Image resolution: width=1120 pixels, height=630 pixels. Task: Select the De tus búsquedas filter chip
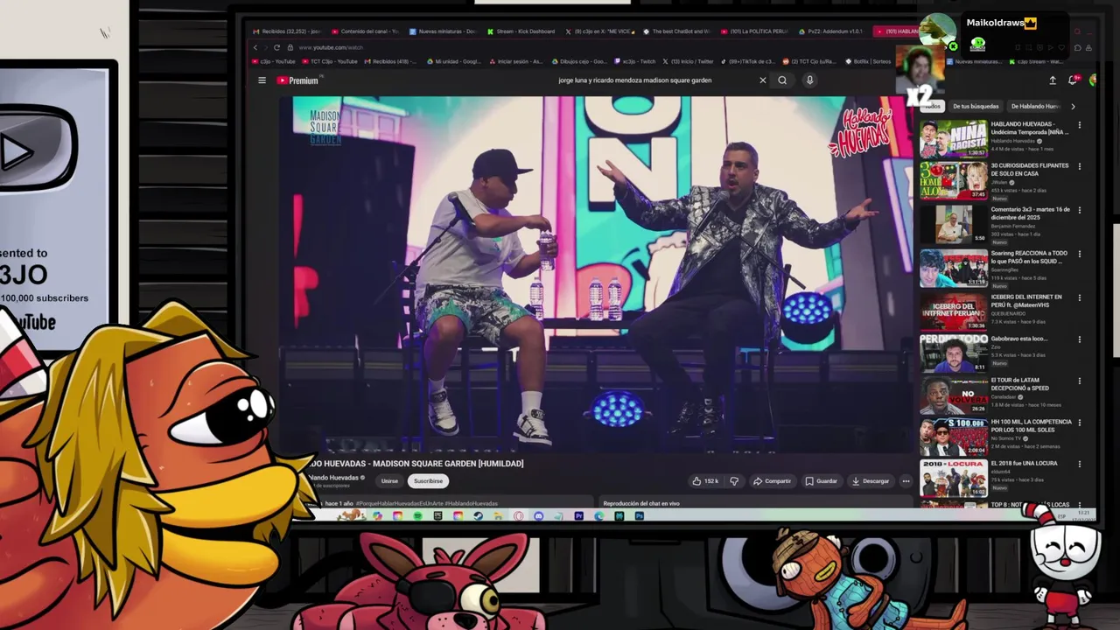coord(976,107)
